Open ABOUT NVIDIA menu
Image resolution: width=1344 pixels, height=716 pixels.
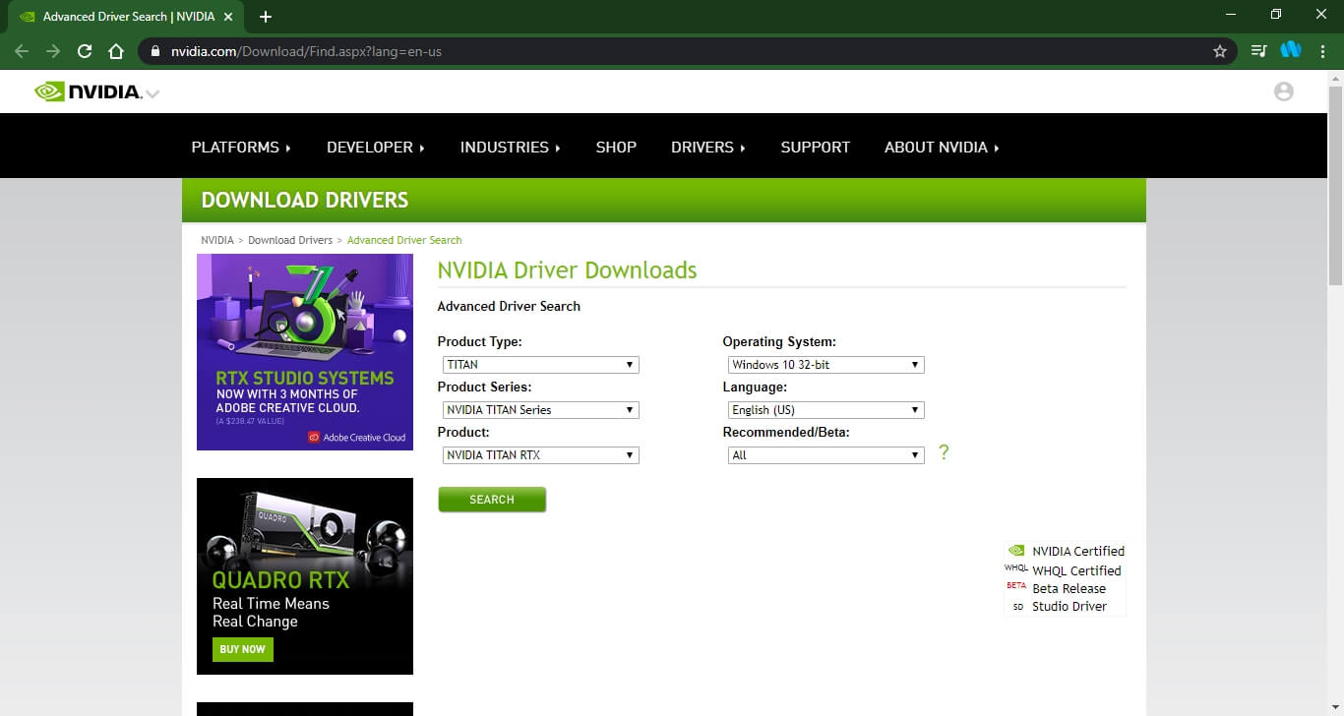point(942,148)
